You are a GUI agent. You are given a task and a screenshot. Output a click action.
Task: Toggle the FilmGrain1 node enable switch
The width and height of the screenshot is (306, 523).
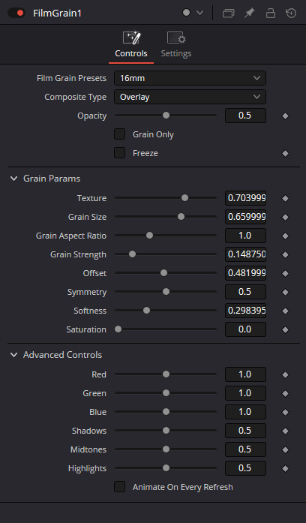pos(16,13)
